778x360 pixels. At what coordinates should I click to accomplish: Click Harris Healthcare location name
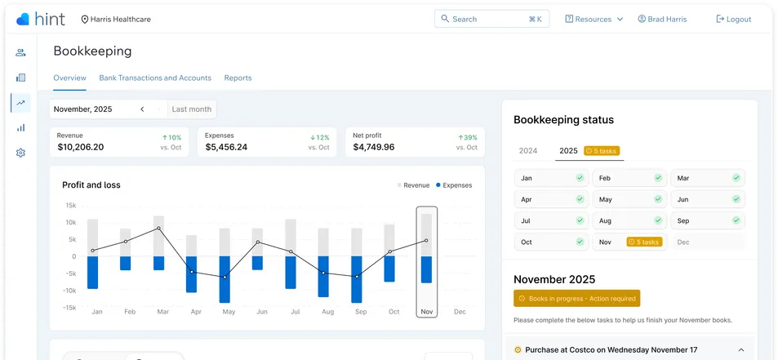pos(121,20)
